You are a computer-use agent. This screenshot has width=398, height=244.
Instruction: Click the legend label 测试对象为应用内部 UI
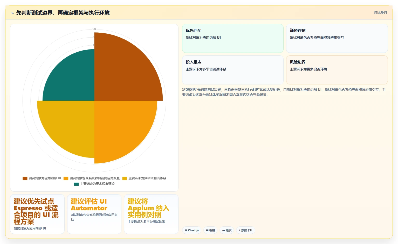(x=45, y=178)
